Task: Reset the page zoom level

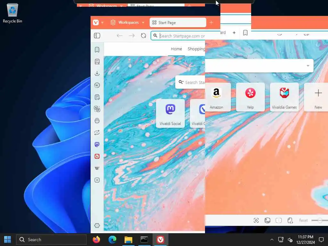Action: (x=303, y=220)
